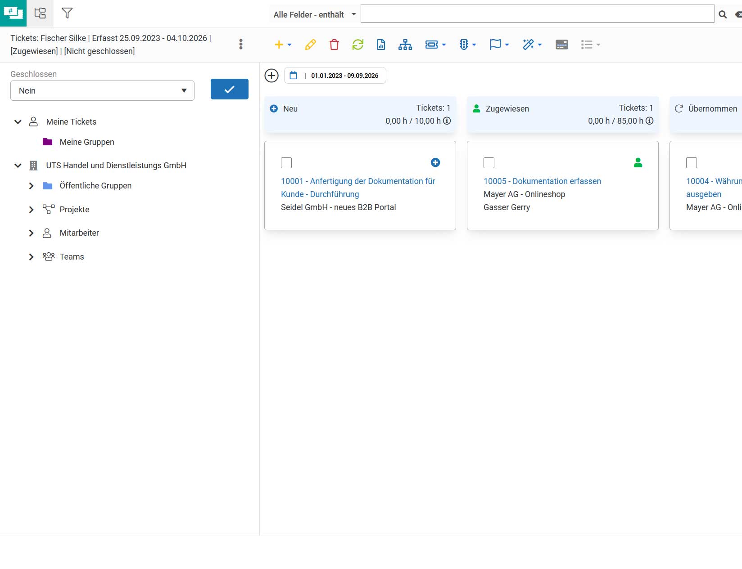Expand the Mitarbeiter tree node
This screenshot has width=742, height=569.
(x=31, y=233)
